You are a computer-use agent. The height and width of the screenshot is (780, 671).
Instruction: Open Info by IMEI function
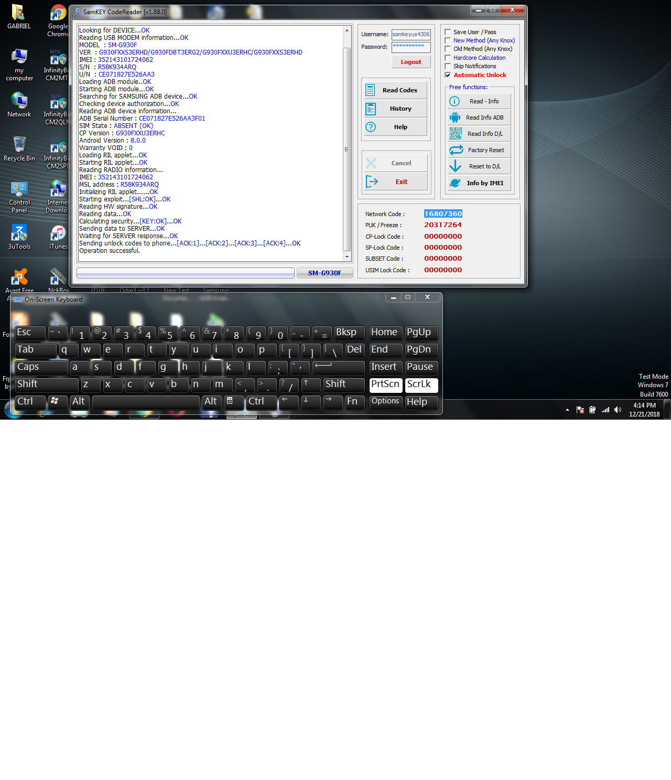click(479, 183)
